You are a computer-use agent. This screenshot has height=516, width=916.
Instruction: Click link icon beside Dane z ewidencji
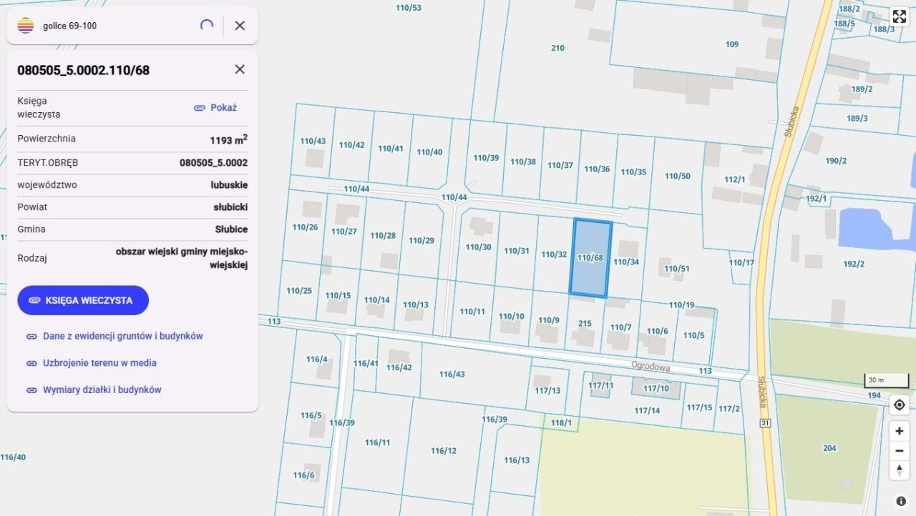(x=31, y=336)
